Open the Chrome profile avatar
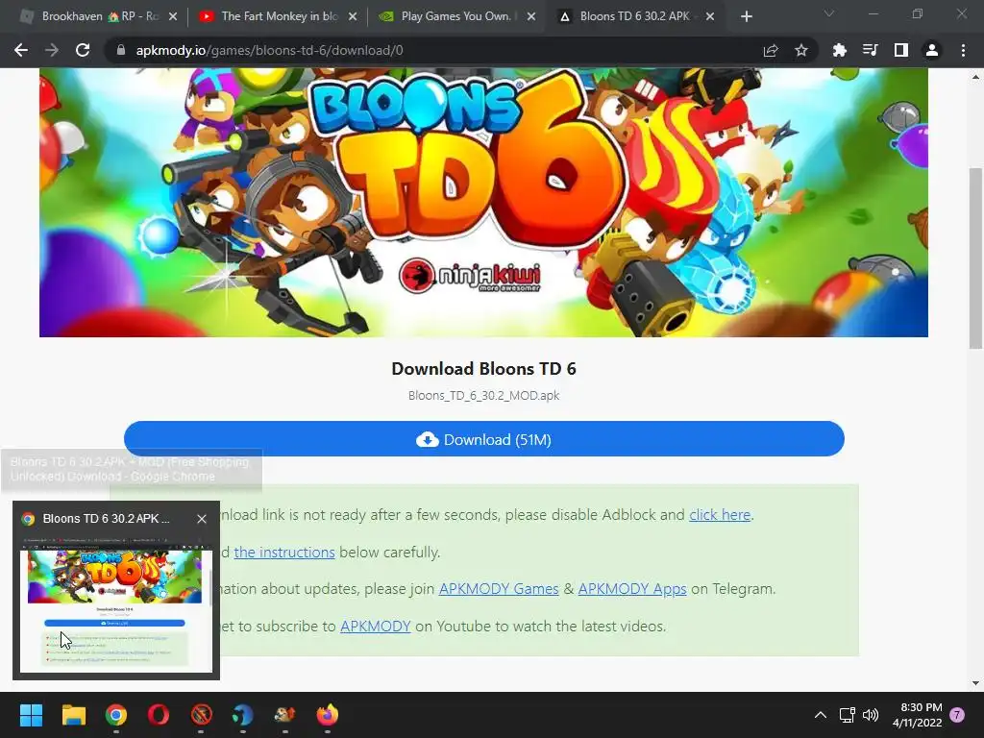The image size is (984, 738). coord(932,50)
